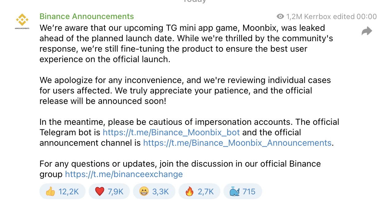Forward the message with the arrow icon
The width and height of the screenshot is (389, 206).
367,31
